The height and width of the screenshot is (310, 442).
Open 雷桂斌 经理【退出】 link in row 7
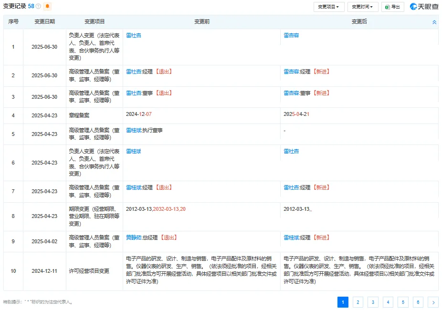coord(133,187)
